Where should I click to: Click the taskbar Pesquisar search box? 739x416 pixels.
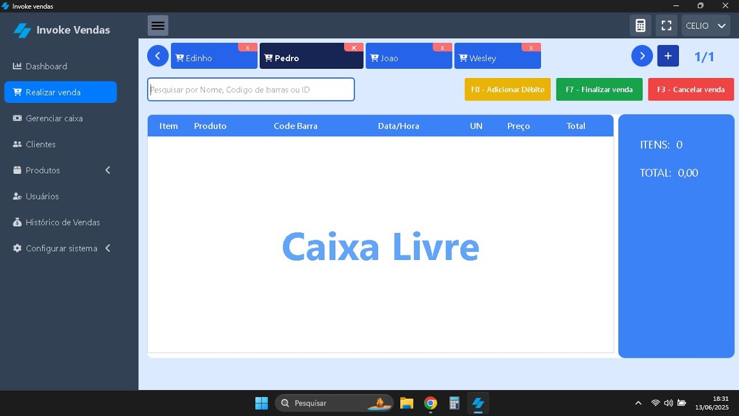click(x=334, y=403)
